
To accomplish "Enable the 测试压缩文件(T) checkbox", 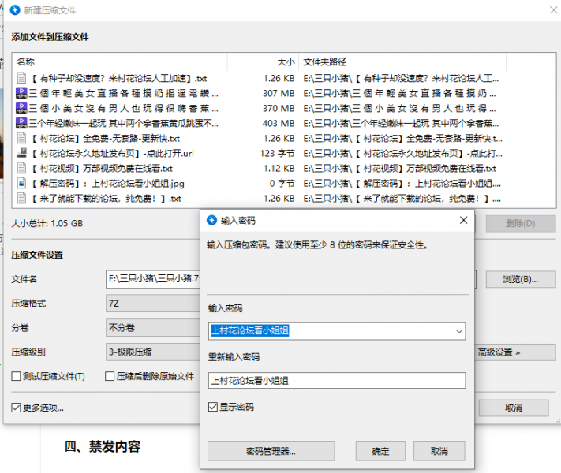I will [x=17, y=376].
